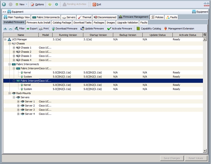Collapse the Rack-Mounts node
The width and height of the screenshot is (211, 164).
[x=9, y=93]
